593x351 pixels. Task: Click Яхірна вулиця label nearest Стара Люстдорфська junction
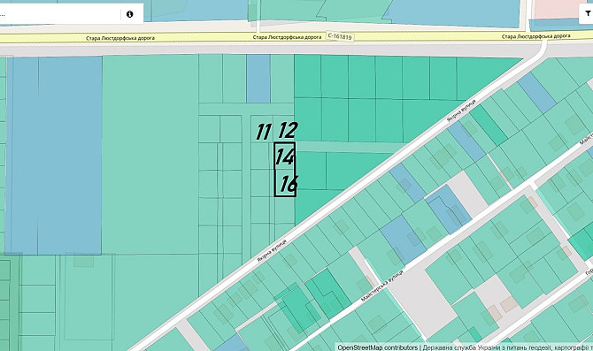coord(461,111)
